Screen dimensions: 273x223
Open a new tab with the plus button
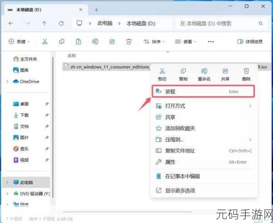point(96,10)
